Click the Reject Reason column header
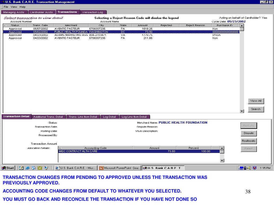This screenshot has height=205, width=274. pos(196,25)
